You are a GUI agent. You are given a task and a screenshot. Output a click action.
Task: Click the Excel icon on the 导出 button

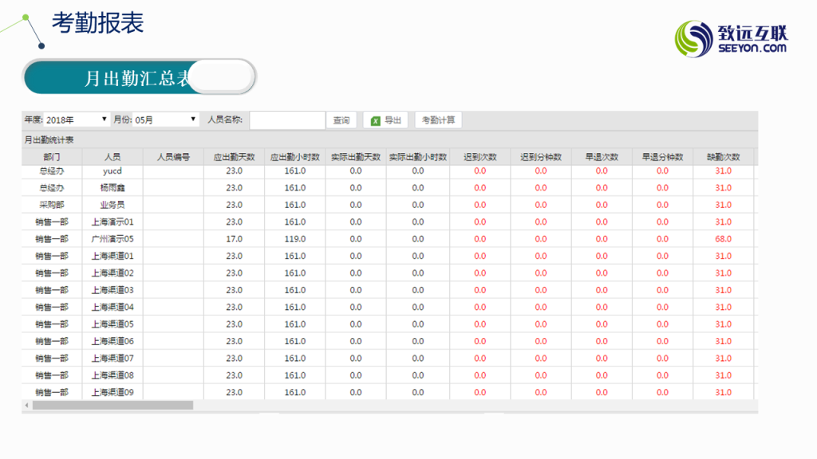pos(376,120)
